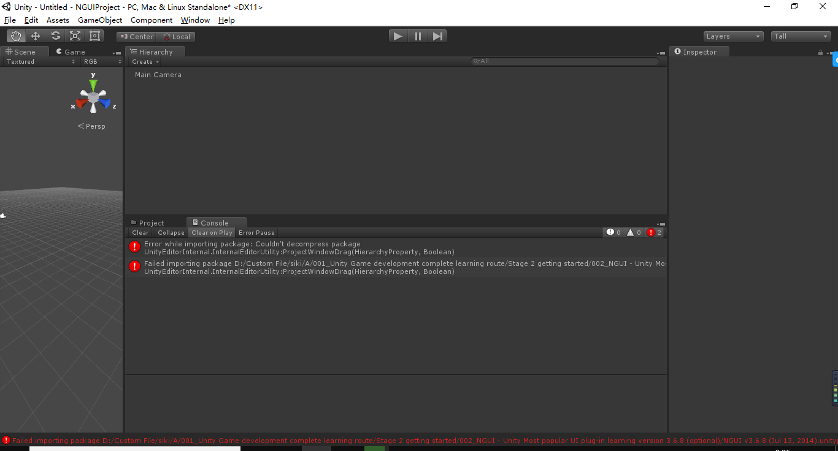Open the Window menu
The image size is (838, 451).
196,20
